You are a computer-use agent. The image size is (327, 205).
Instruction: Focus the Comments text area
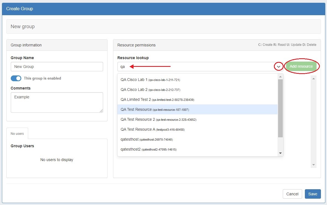[57, 102]
